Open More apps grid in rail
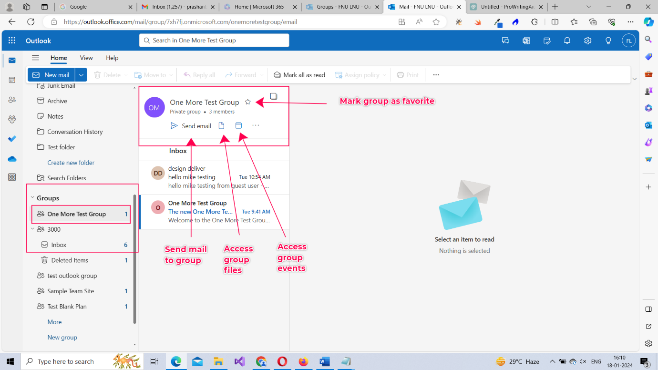658x370 pixels. [x=12, y=177]
